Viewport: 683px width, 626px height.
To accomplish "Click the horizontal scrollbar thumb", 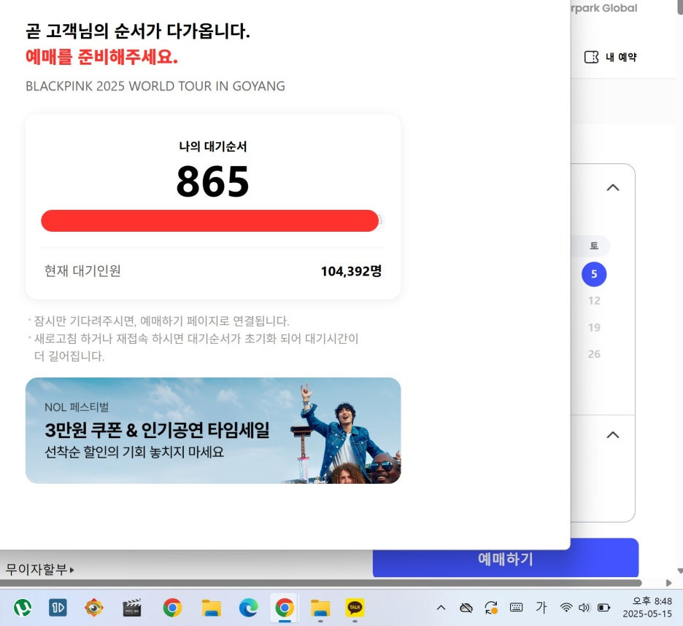I will (321, 583).
